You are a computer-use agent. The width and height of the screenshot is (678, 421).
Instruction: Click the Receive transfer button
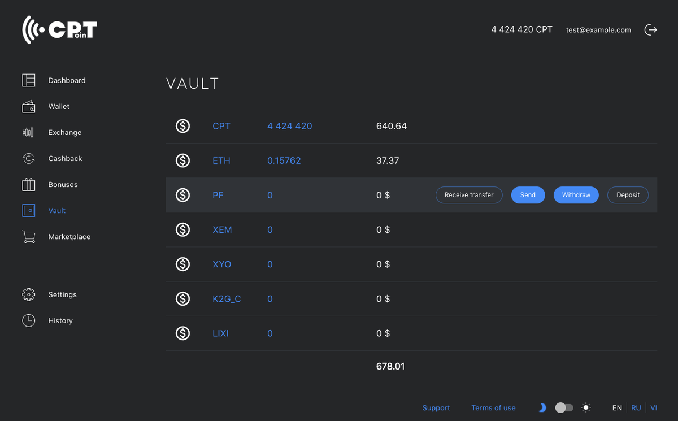469,195
